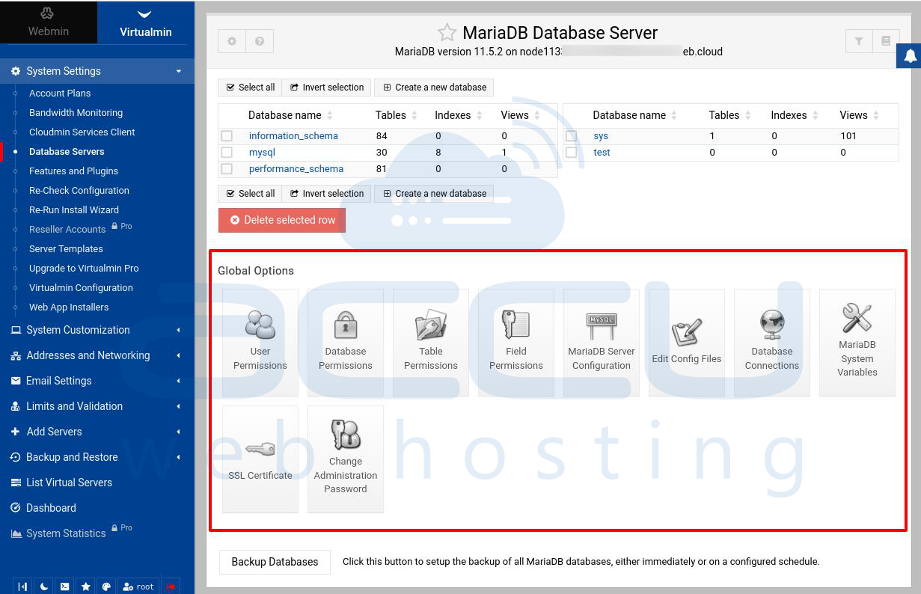The height and width of the screenshot is (594, 921).
Task: Switch to the Webmin tab
Action: coord(49,22)
